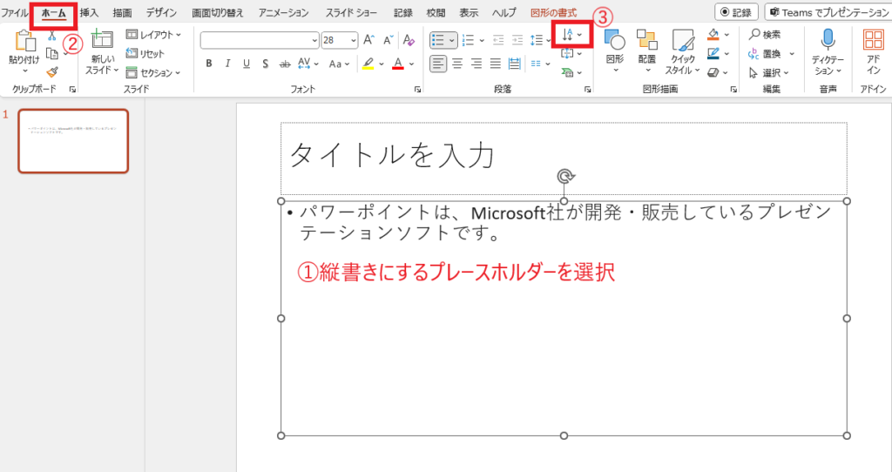
Task: Toggle Underline formatting
Action: 247,64
